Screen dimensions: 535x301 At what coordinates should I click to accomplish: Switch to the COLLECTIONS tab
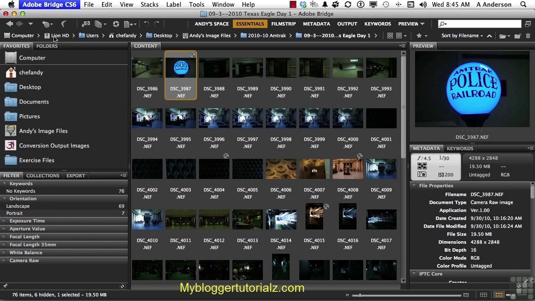(x=43, y=176)
